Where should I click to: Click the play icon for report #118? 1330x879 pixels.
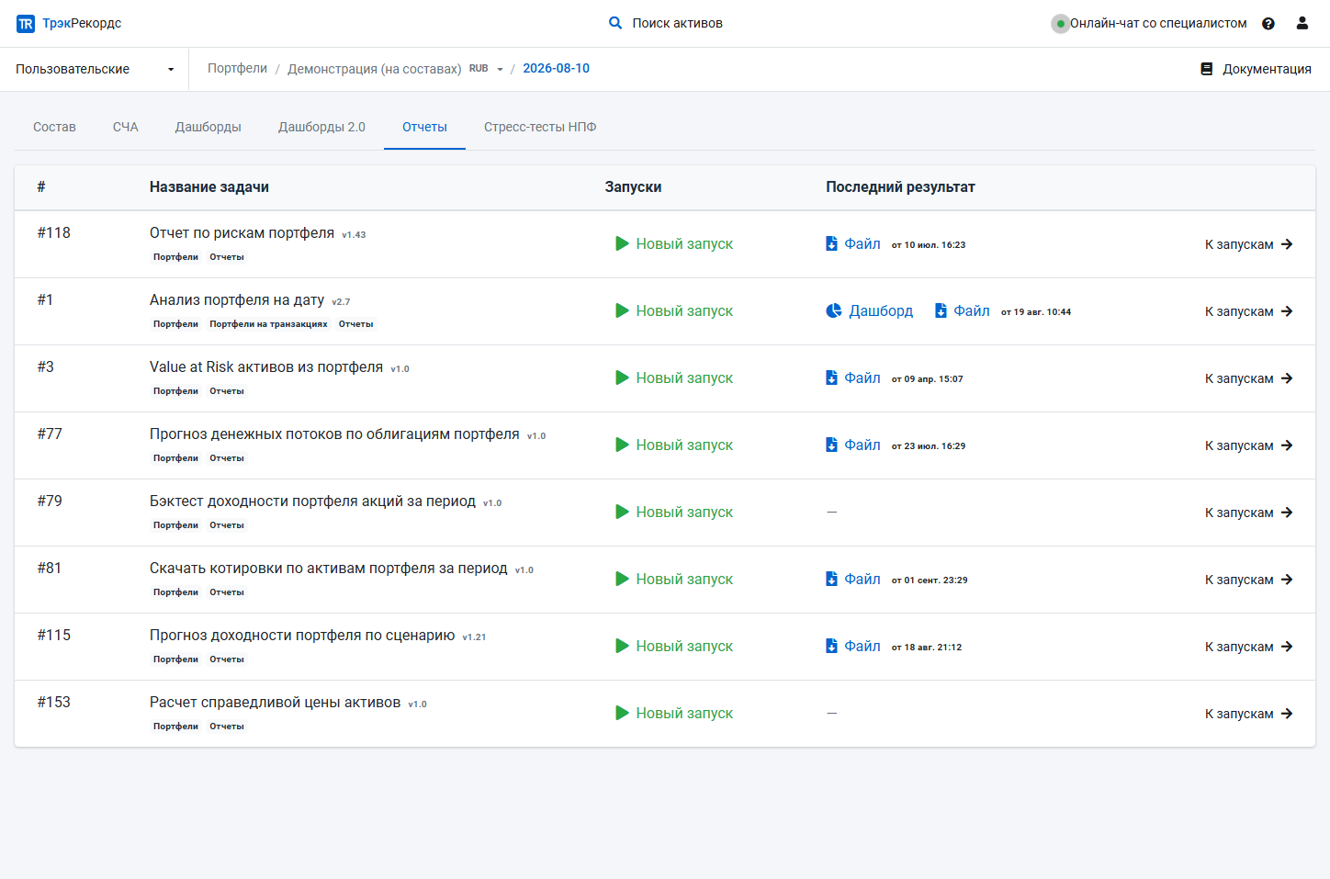pos(622,243)
